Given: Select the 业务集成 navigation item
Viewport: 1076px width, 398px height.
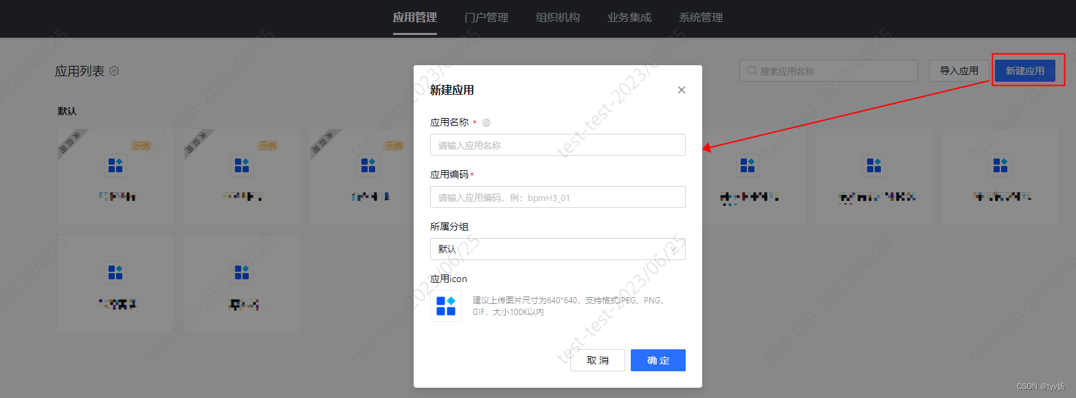Looking at the screenshot, I should pyautogui.click(x=629, y=18).
